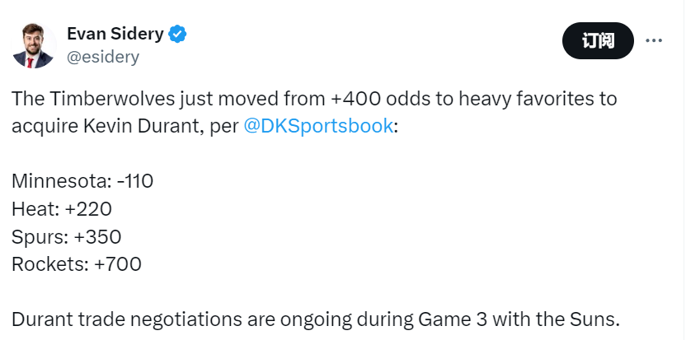The width and height of the screenshot is (686, 340).
Task: Select the Heat: +220 line
Action: (62, 209)
